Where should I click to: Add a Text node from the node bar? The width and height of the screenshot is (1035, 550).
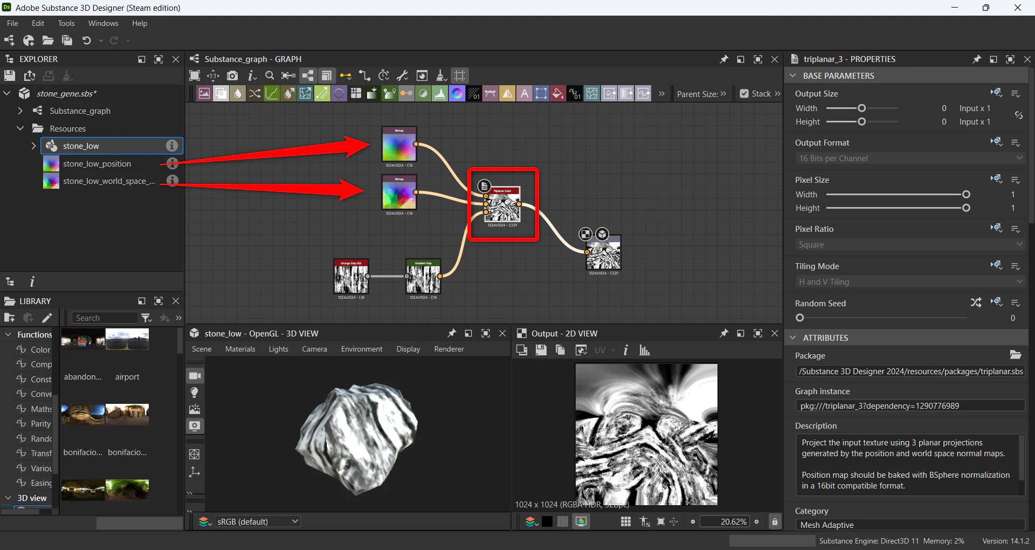(x=525, y=93)
